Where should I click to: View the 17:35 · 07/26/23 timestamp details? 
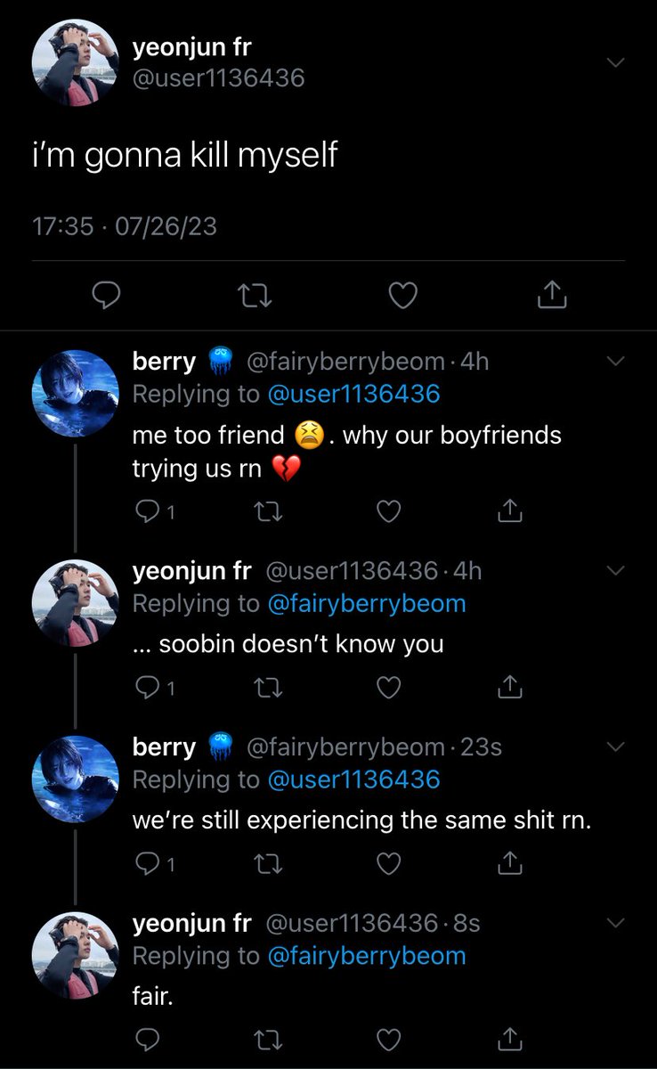tap(125, 226)
